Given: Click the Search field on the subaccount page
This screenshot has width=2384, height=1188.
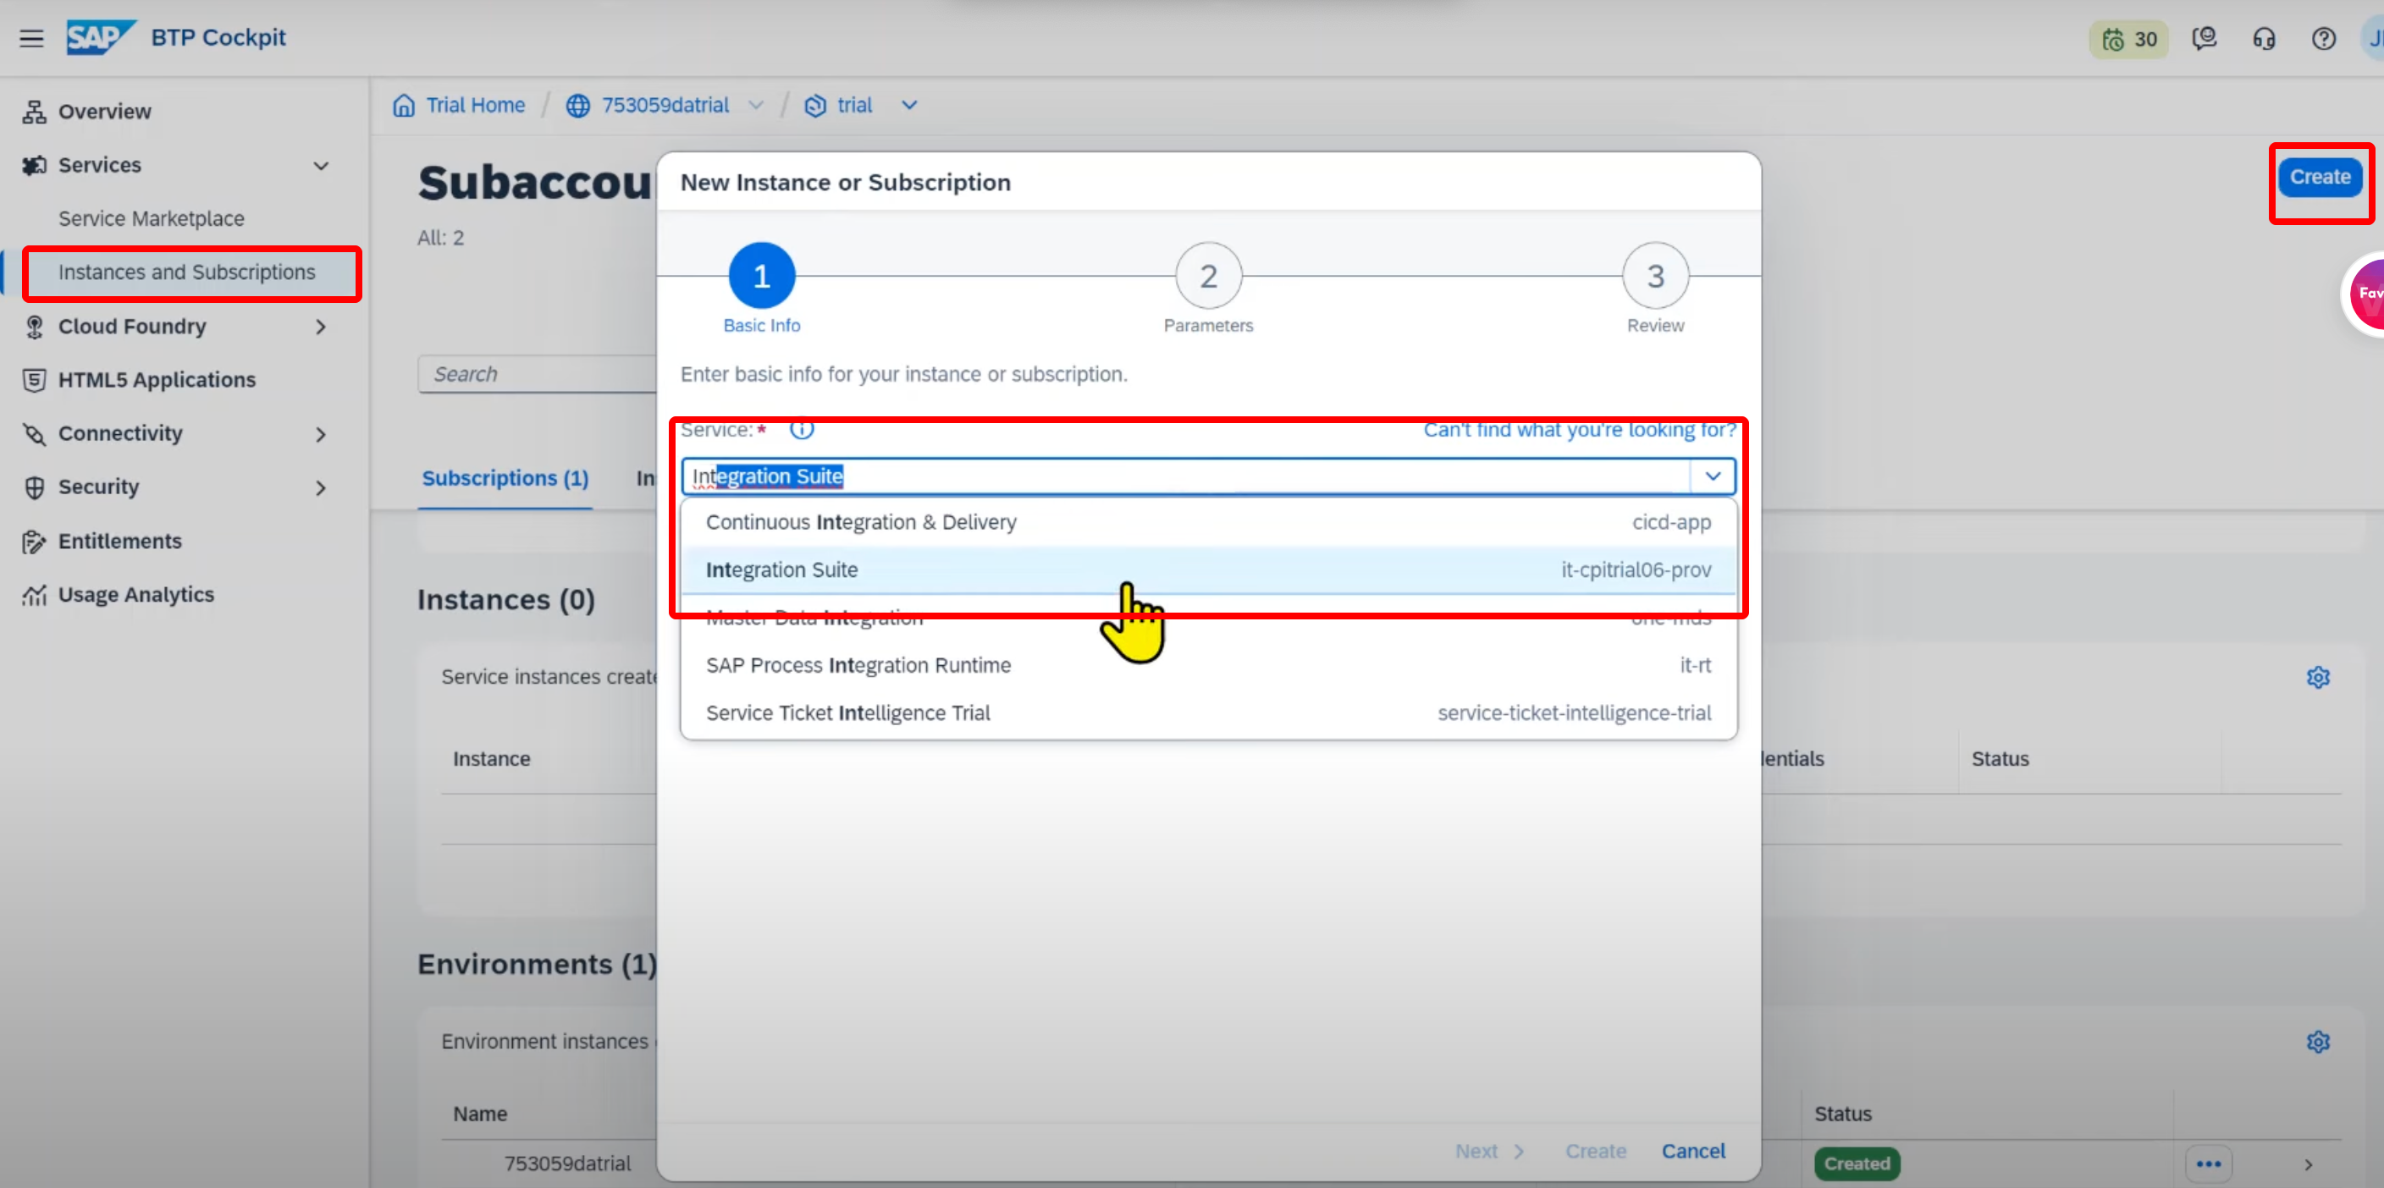Looking at the screenshot, I should [538, 374].
